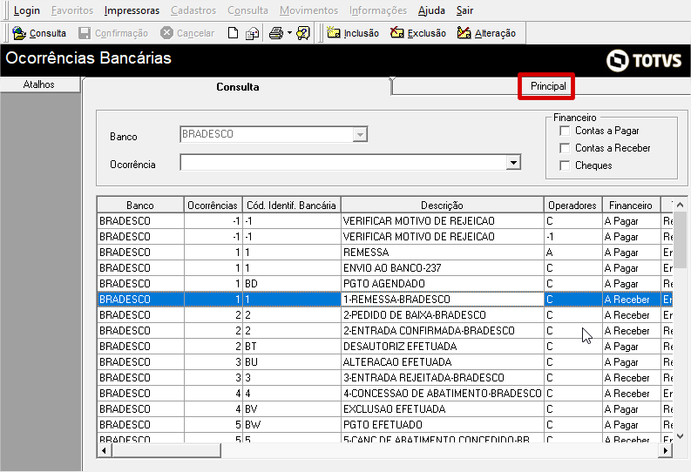Screen dimensions: 691x472
Task: Click the BU bank code cell
Action: point(291,362)
